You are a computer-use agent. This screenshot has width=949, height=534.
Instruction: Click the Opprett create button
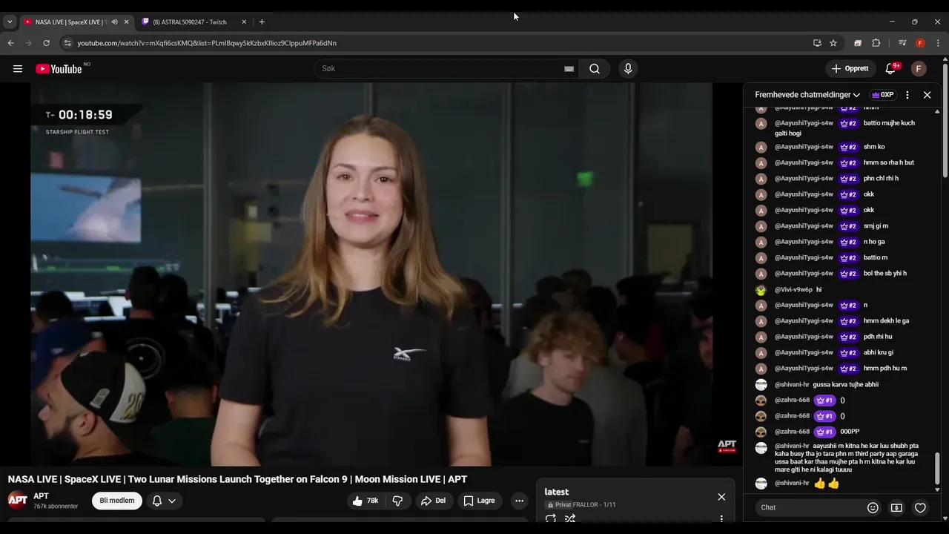pos(850,69)
